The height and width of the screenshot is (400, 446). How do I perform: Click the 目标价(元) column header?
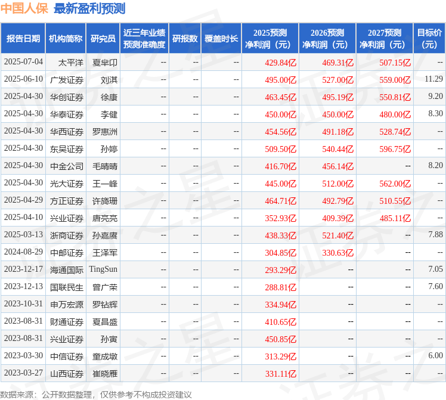429,38
